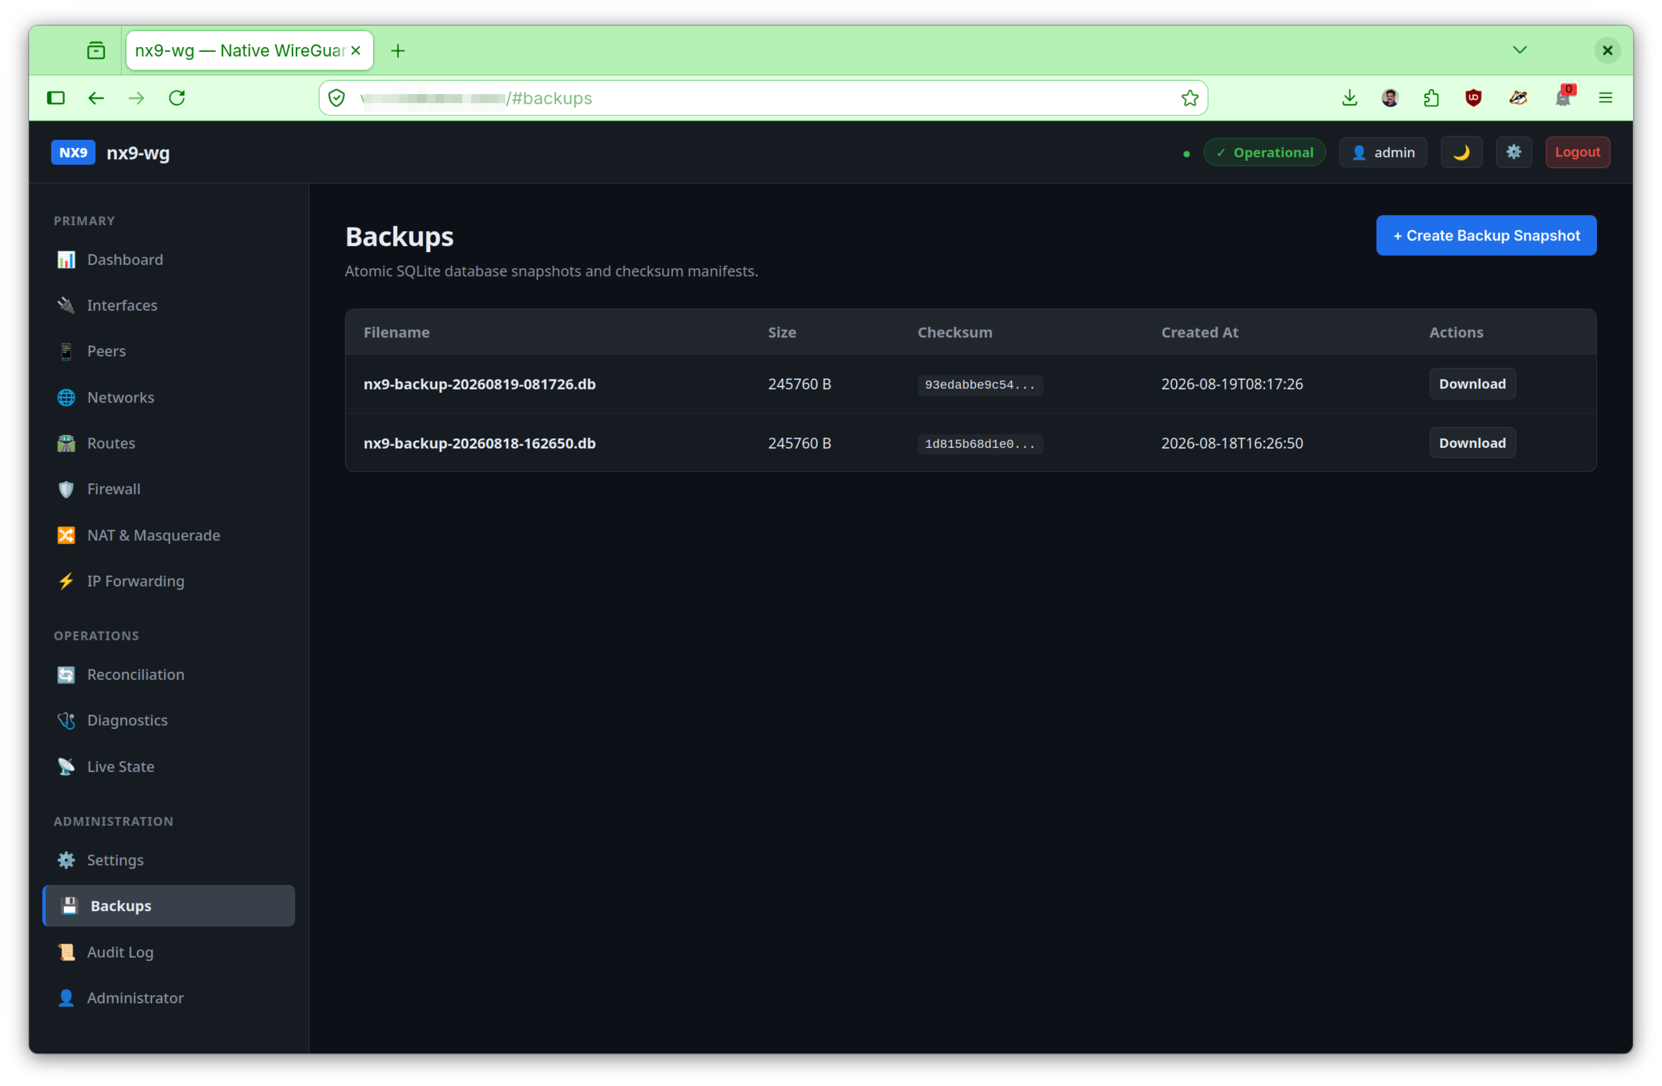Click the Live State satellite icon
Image resolution: width=1662 pixels, height=1086 pixels.
[x=66, y=766]
